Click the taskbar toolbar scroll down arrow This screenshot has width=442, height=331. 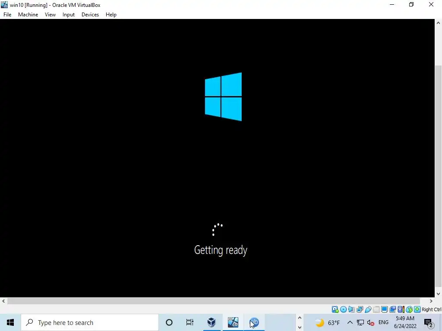300,328
